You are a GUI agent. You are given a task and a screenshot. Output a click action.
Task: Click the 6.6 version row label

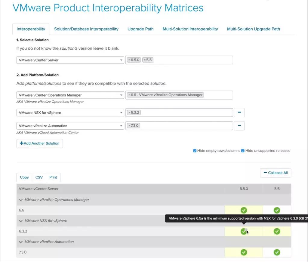21,210
